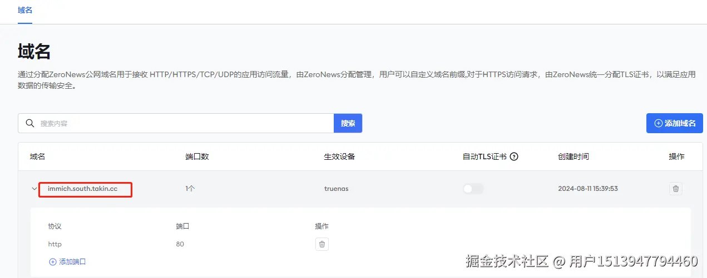Click the port value 80
This screenshot has height=278, width=707.
click(180, 244)
